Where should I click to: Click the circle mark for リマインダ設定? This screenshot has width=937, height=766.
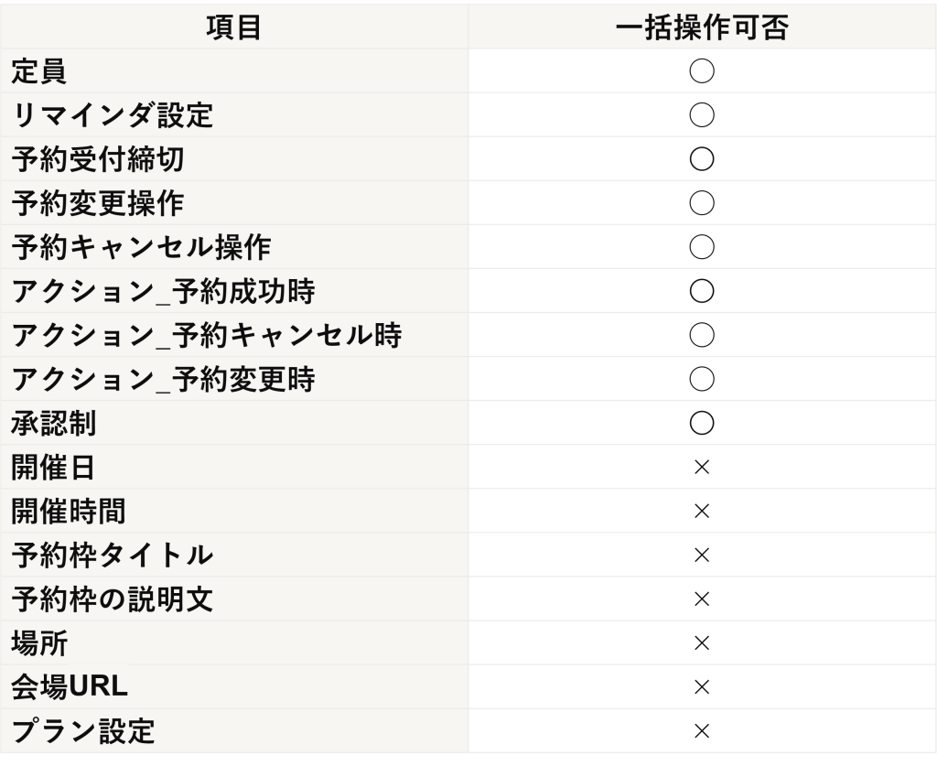click(702, 114)
